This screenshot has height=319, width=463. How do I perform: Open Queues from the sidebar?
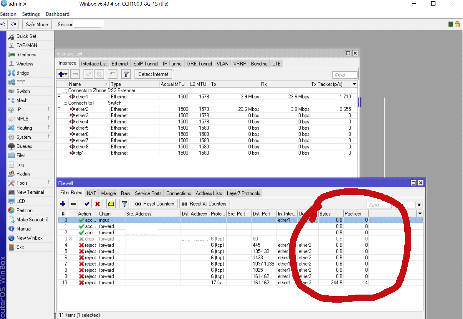tap(24, 146)
